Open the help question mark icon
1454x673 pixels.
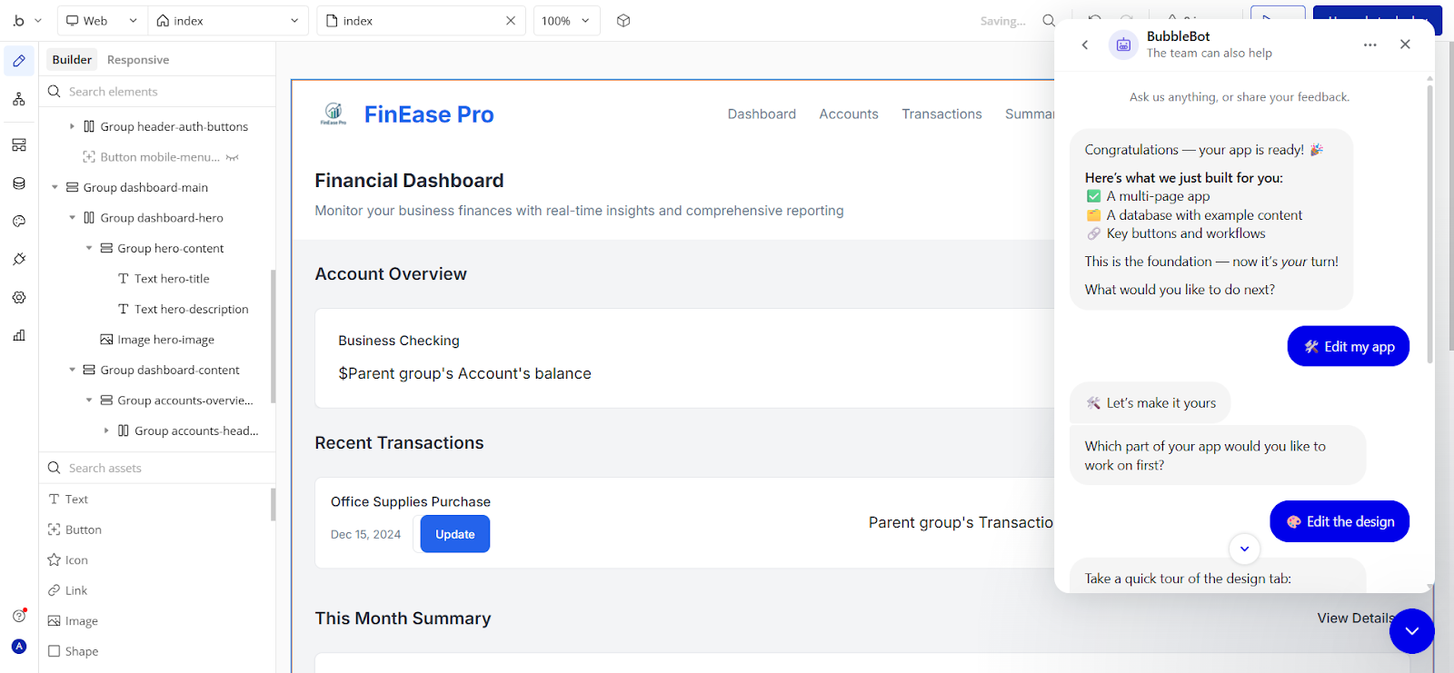19,616
